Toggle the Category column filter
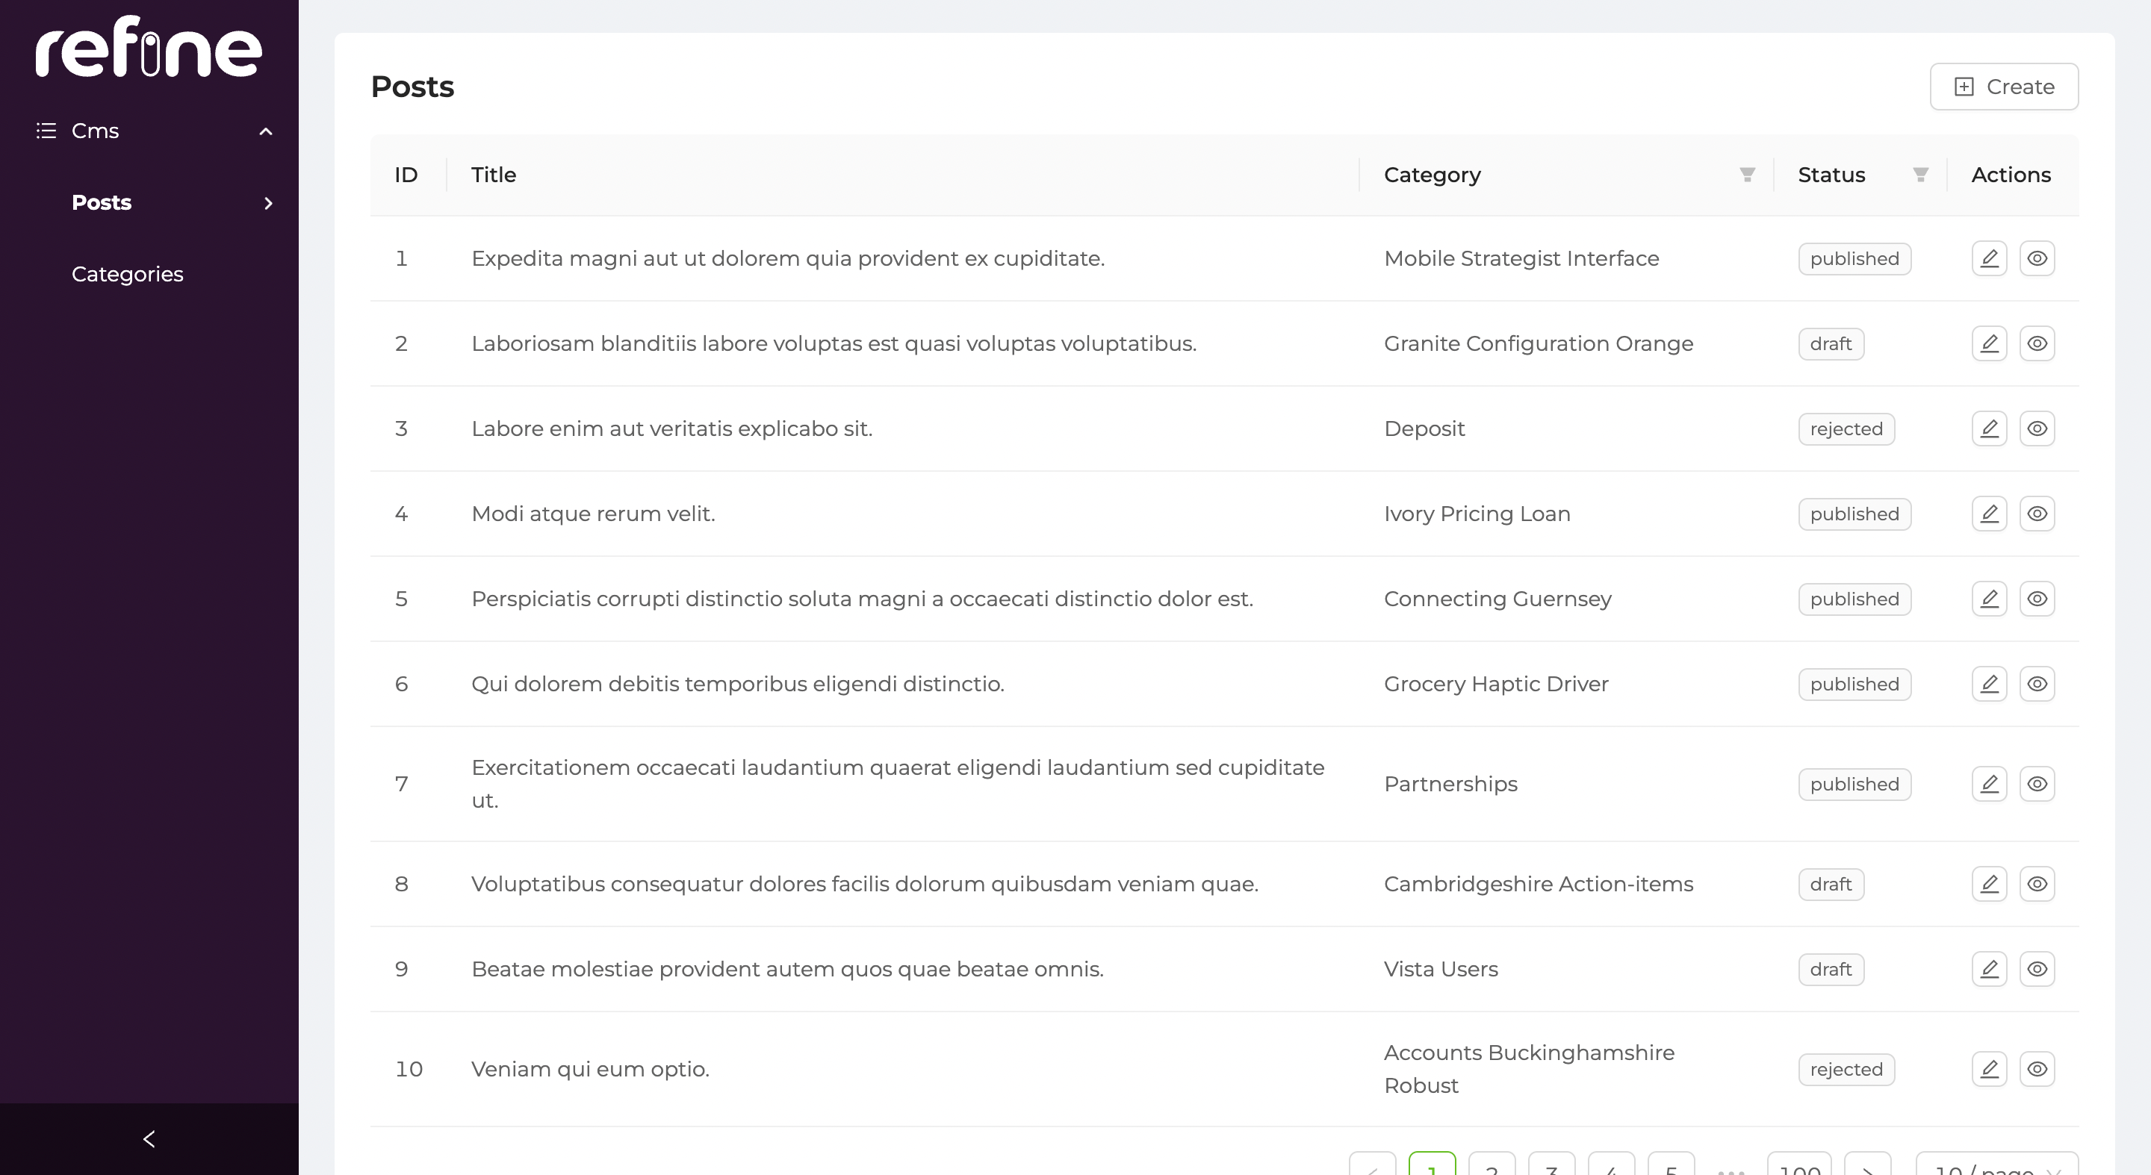Image resolution: width=2151 pixels, height=1175 pixels. point(1747,174)
